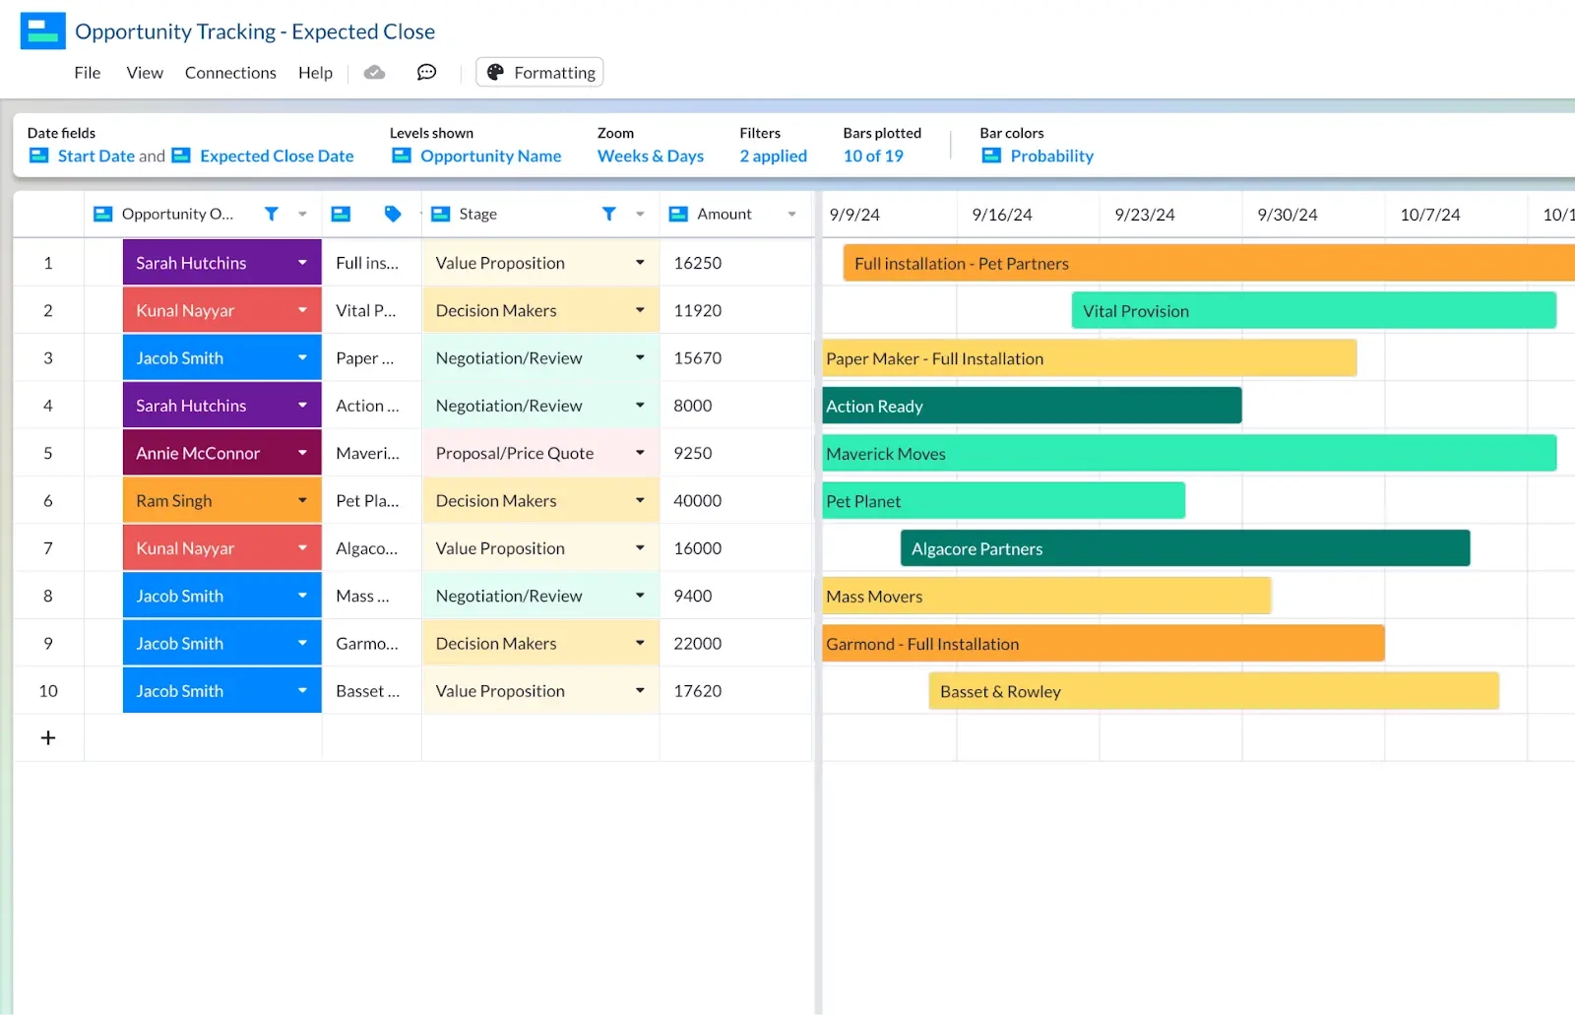Click the Filters 2 applied indicator

pos(774,156)
